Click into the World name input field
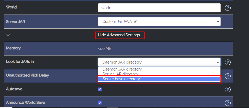Viewport: 249px width, 108px height. click(x=159, y=8)
